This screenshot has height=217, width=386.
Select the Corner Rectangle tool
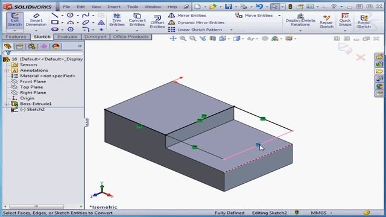coord(55,23)
